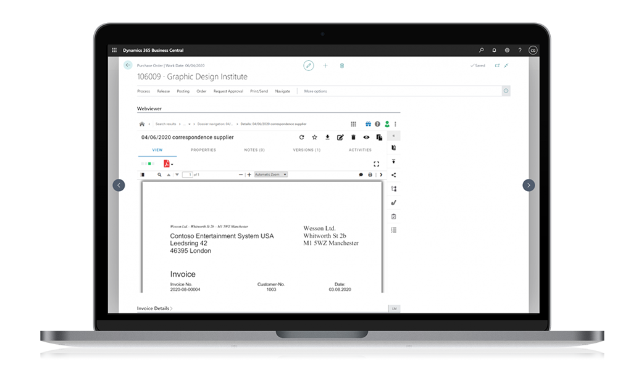Click the document pages sidebar icon

pos(393,147)
